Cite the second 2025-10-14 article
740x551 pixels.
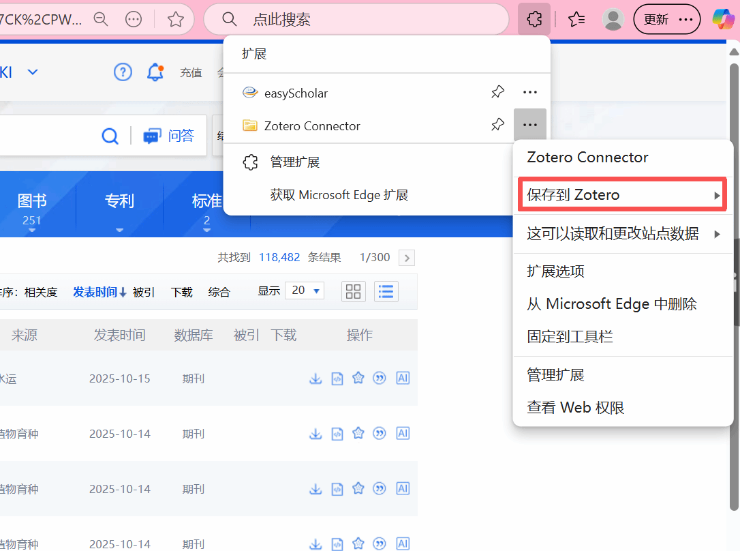[380, 488]
